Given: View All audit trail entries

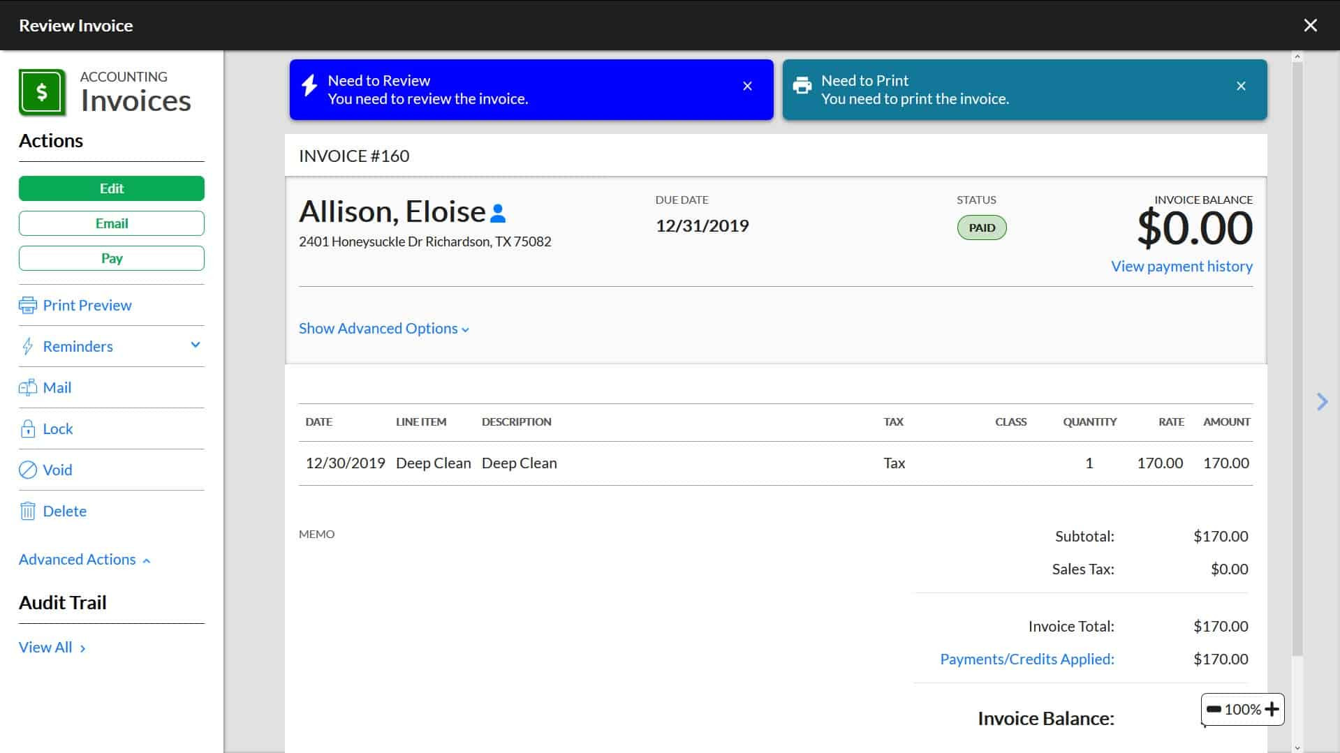Looking at the screenshot, I should pyautogui.click(x=52, y=647).
